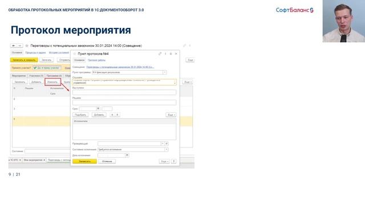
Task: Open the three-dot menu in Пункт протокола dialog
Action: [x=165, y=54]
